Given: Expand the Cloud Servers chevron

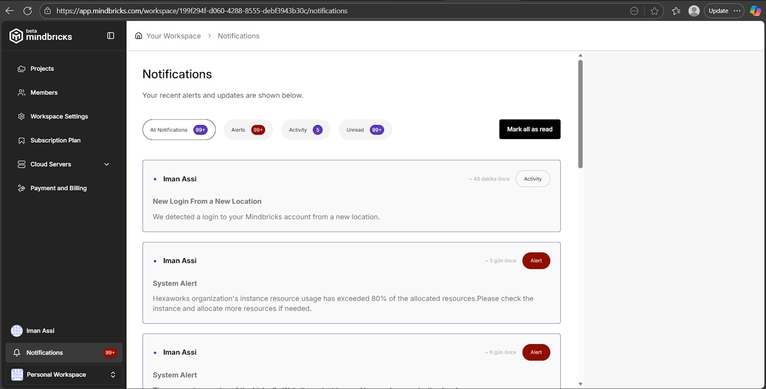Looking at the screenshot, I should coord(107,164).
